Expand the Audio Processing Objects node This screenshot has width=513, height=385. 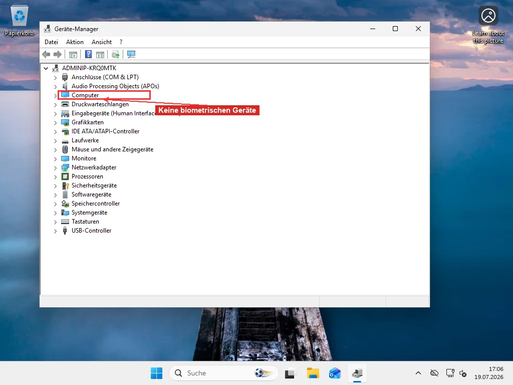(55, 86)
